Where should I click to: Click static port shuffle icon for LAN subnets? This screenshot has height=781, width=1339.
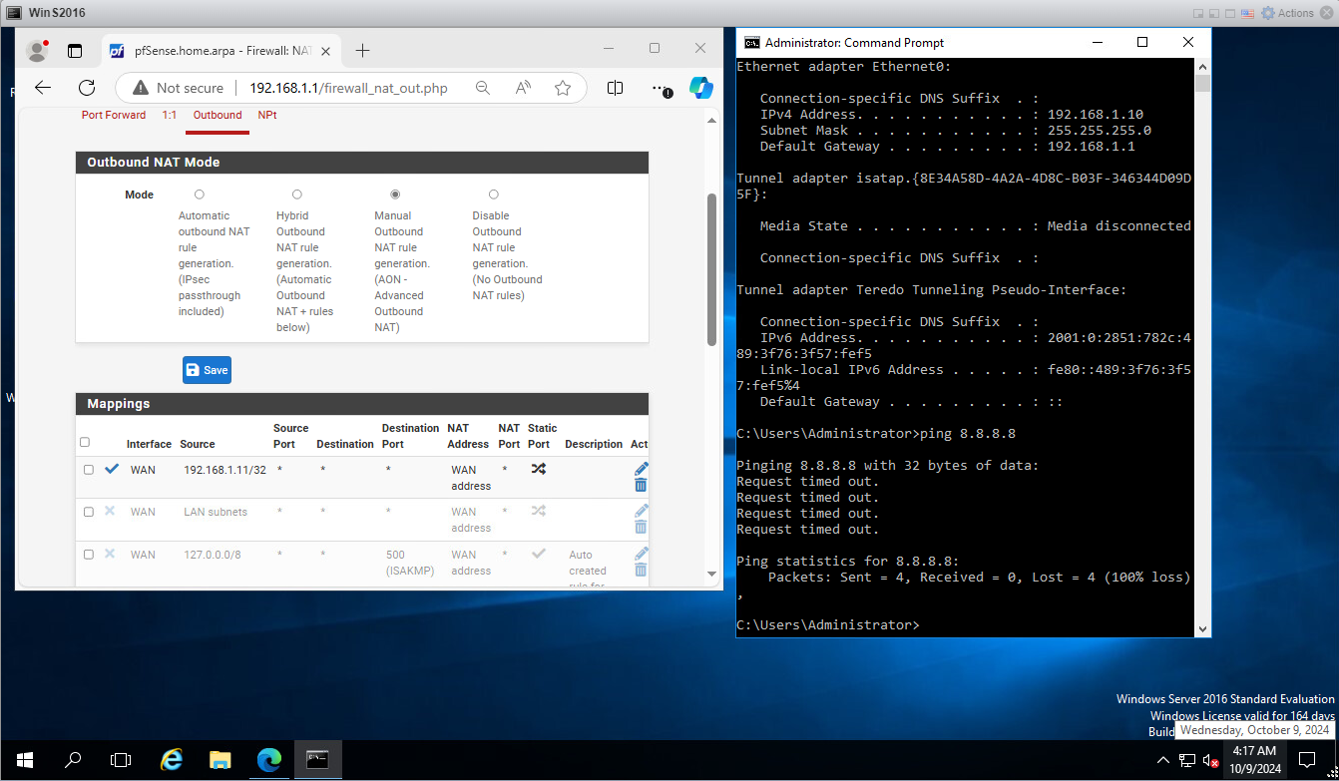point(539,511)
